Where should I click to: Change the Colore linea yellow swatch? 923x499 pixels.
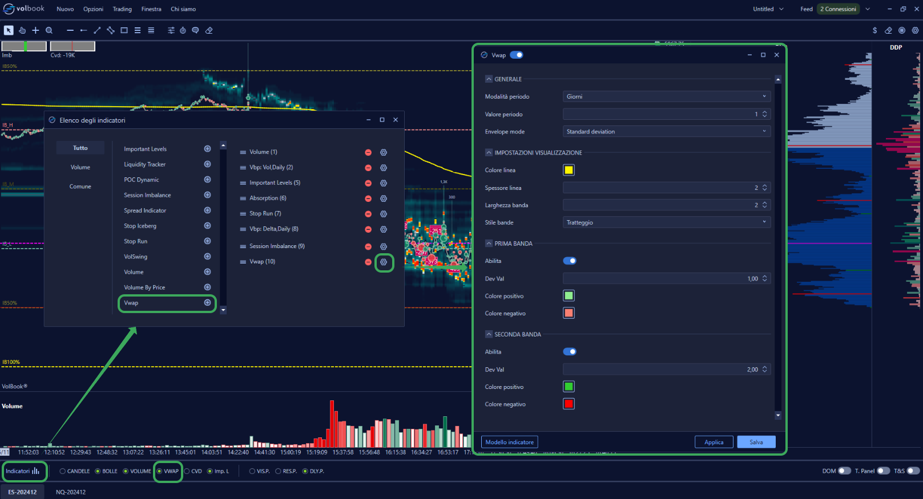coord(569,170)
